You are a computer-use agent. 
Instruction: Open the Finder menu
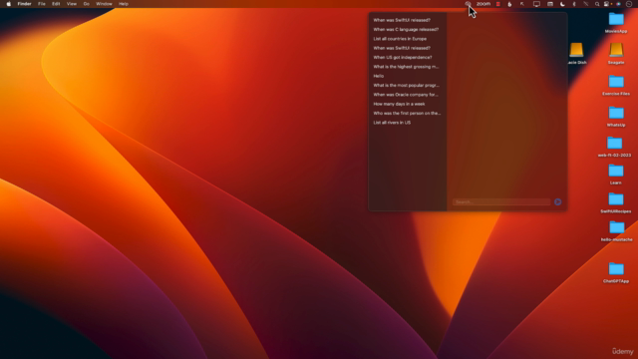pos(24,4)
